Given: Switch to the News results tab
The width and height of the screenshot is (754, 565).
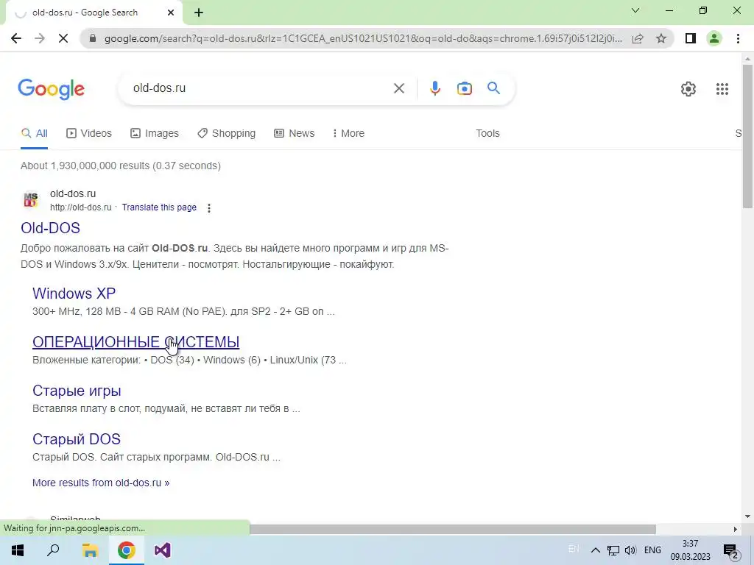Looking at the screenshot, I should click(295, 133).
